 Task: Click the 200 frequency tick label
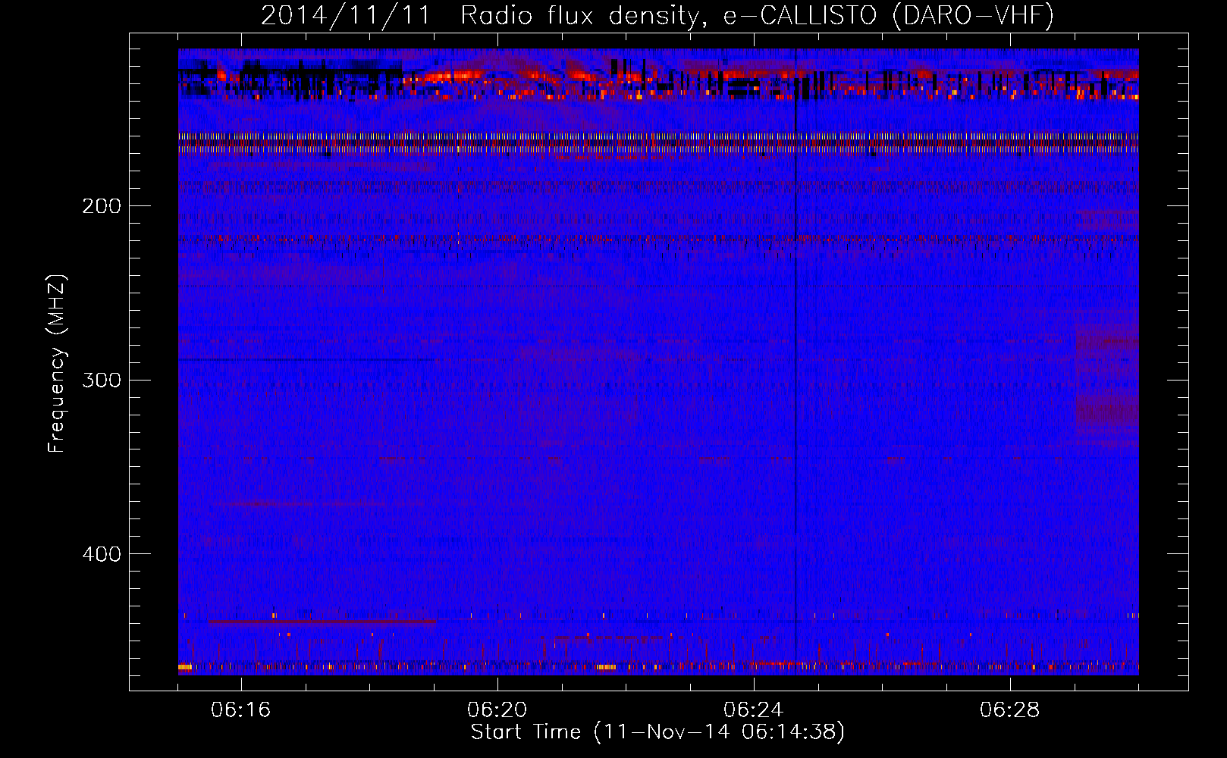click(x=102, y=206)
